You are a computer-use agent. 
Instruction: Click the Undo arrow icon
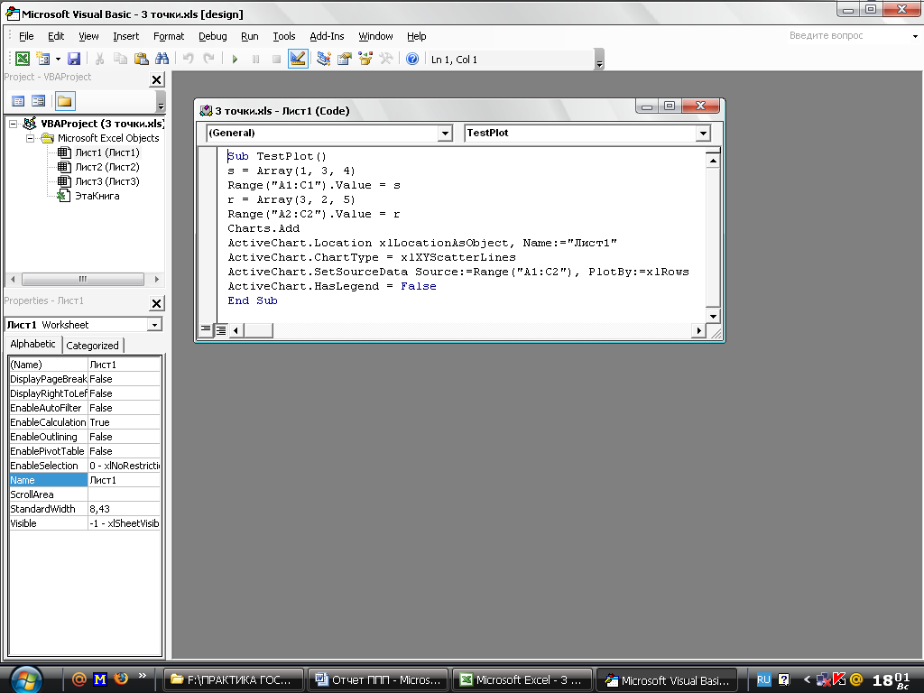(188, 59)
